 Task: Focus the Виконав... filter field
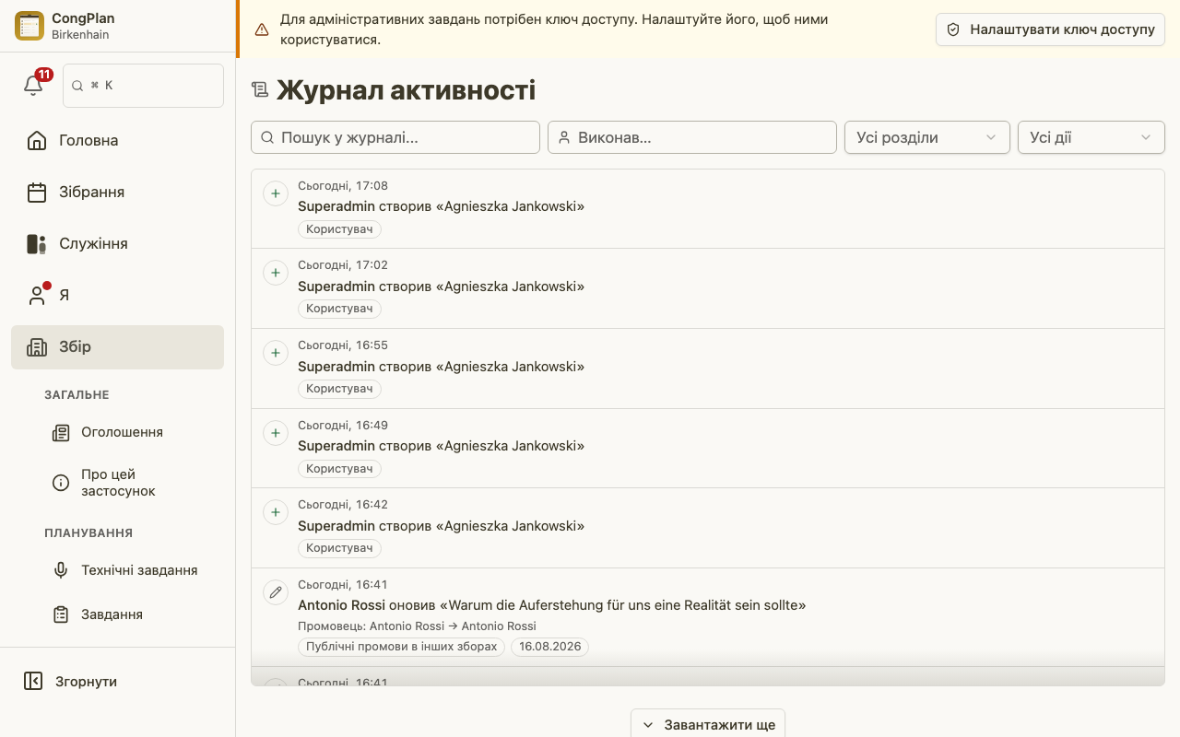[692, 137]
